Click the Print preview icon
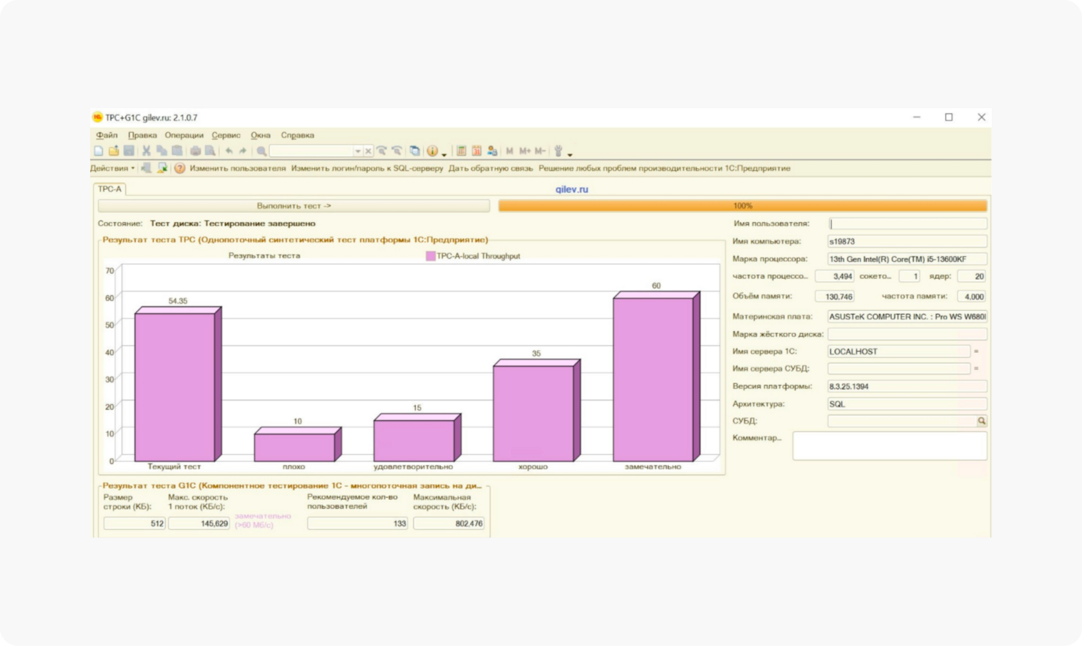The width and height of the screenshot is (1082, 646). pos(210,151)
